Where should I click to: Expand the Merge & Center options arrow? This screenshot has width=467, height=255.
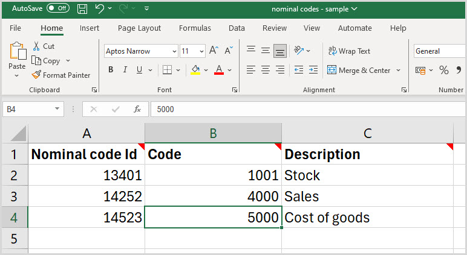(x=398, y=71)
